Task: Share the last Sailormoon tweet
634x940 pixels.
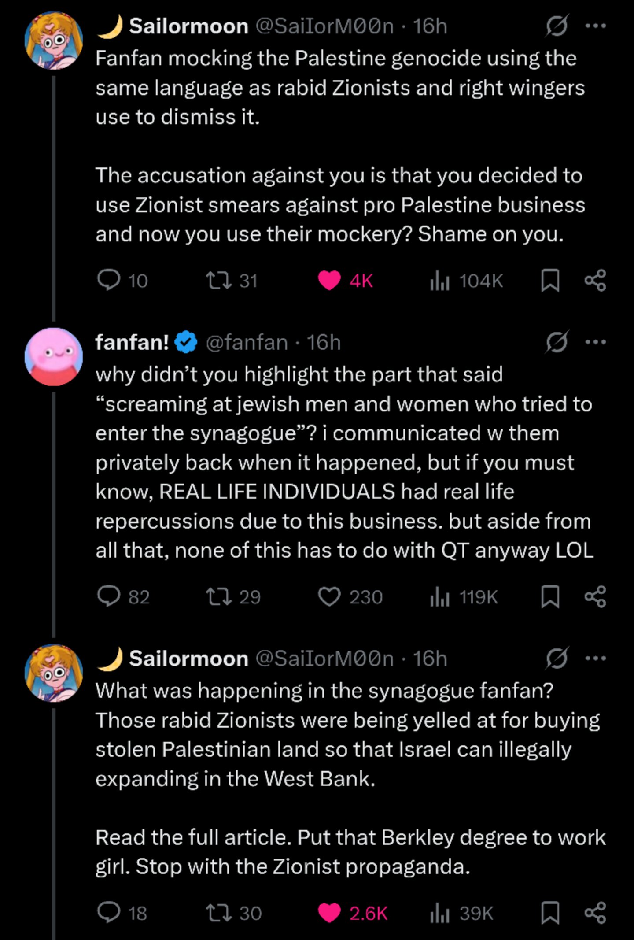Action: (x=595, y=913)
